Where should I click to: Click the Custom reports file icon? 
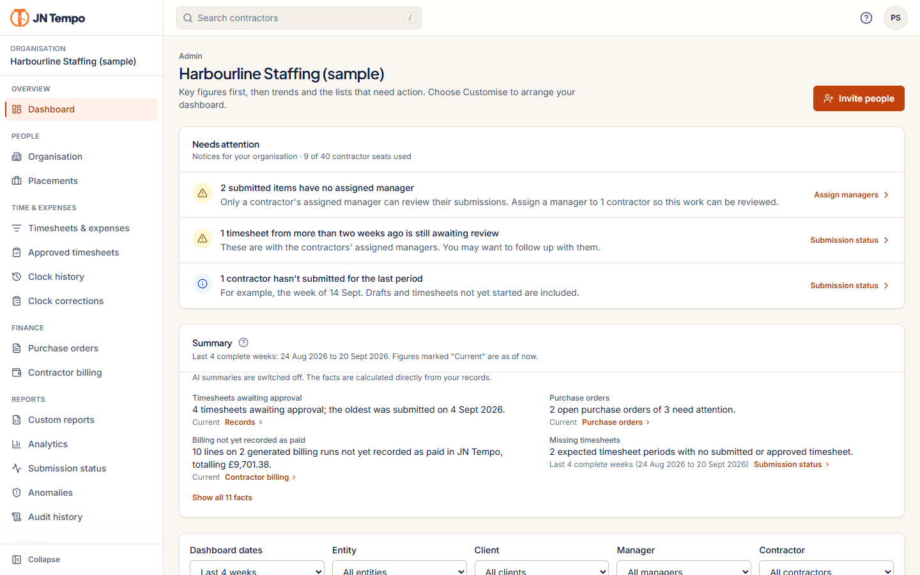pyautogui.click(x=17, y=420)
